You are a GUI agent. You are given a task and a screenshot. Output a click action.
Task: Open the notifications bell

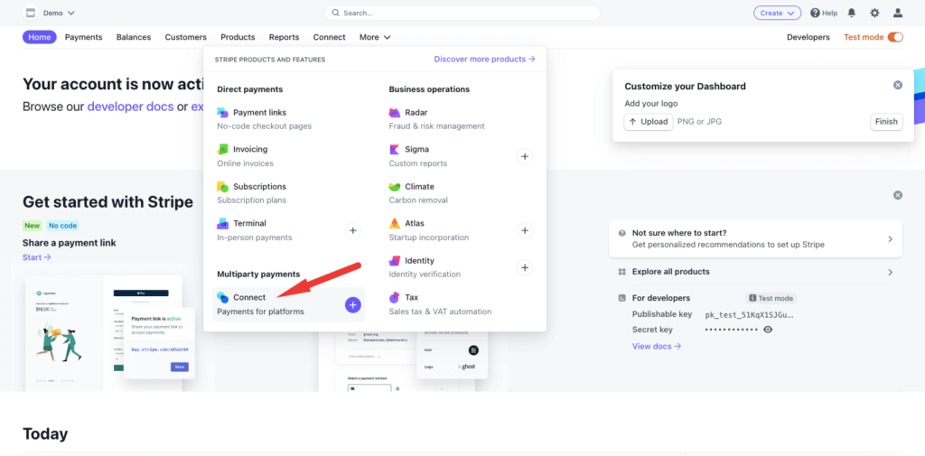[852, 13]
